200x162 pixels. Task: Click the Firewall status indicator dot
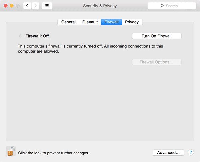click(x=21, y=36)
